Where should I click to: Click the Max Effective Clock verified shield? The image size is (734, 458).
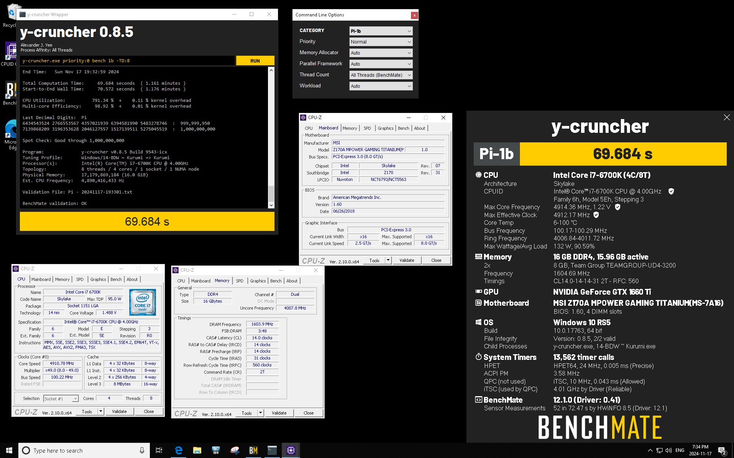click(x=596, y=215)
